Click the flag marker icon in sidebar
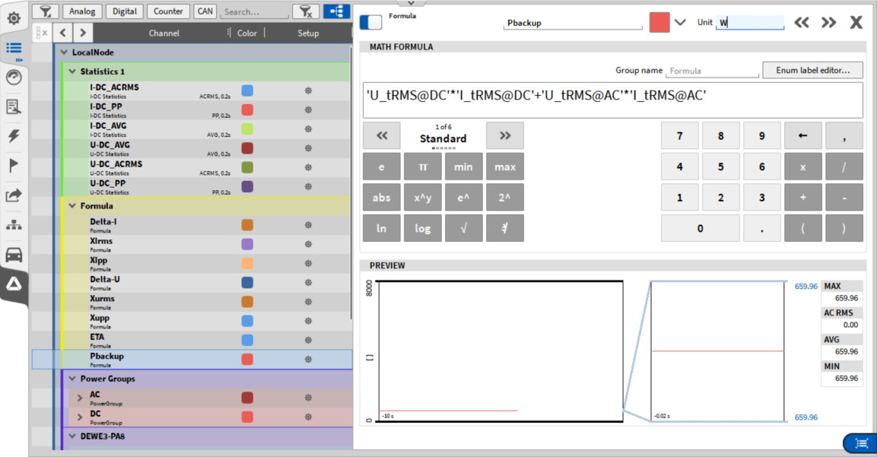The image size is (877, 457). pyautogui.click(x=14, y=166)
